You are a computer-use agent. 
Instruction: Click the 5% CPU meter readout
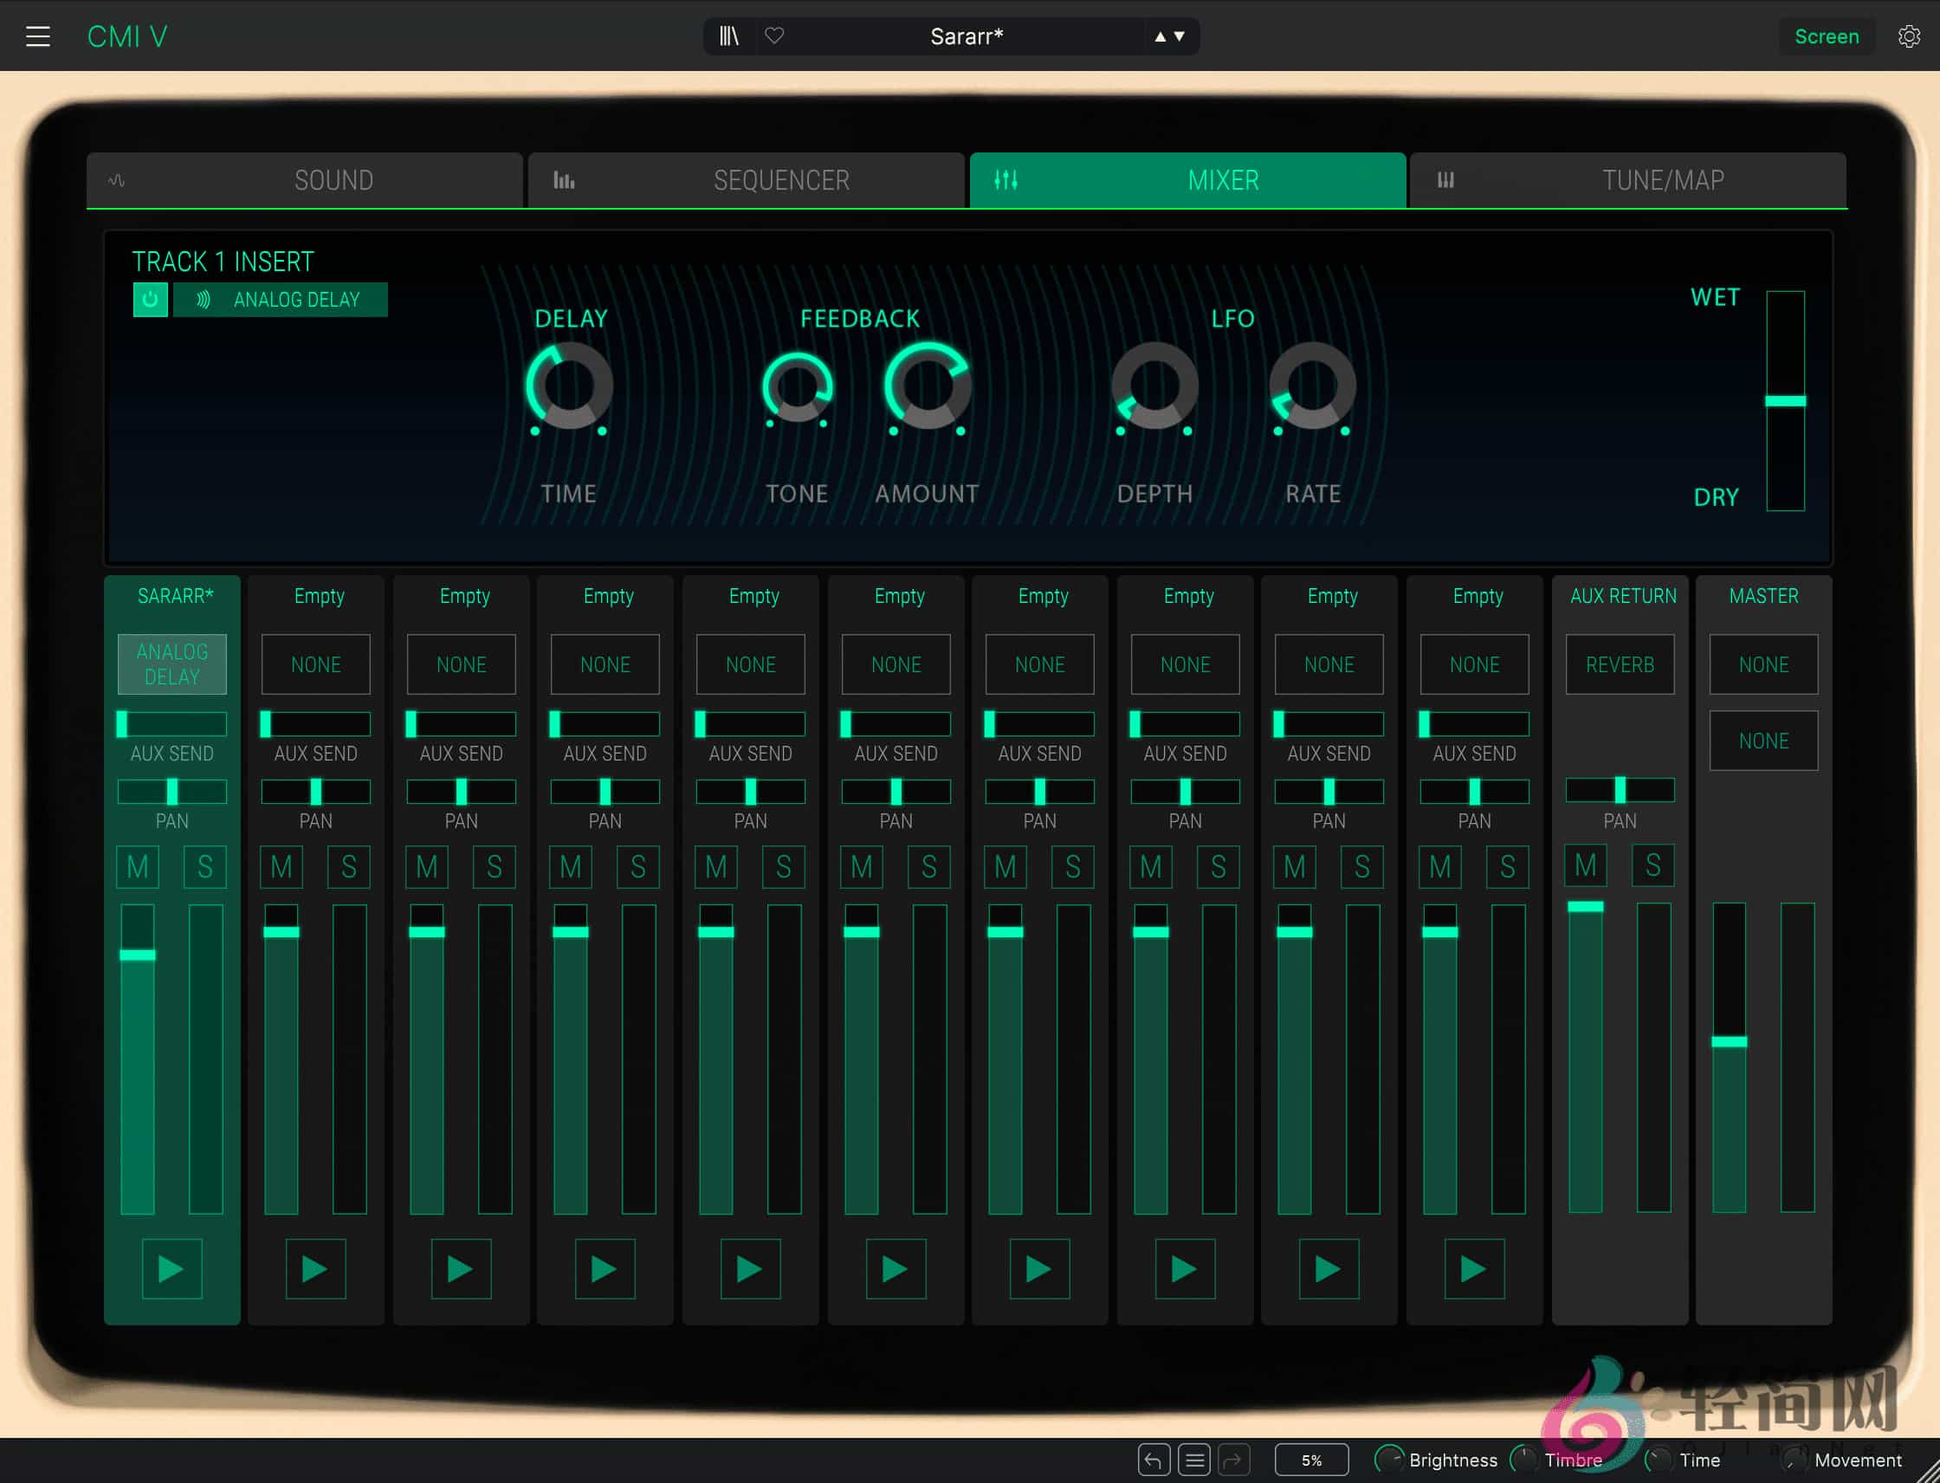[1311, 1460]
